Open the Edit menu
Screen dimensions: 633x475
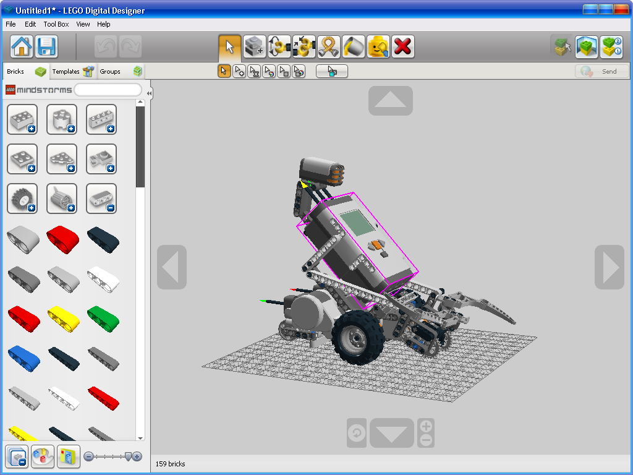coord(30,24)
